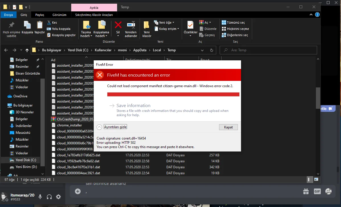Click the Geçmiş history command

tap(207, 35)
